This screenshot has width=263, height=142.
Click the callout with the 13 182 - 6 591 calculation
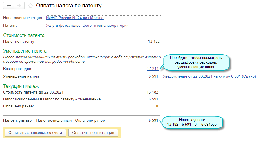coord(192,122)
